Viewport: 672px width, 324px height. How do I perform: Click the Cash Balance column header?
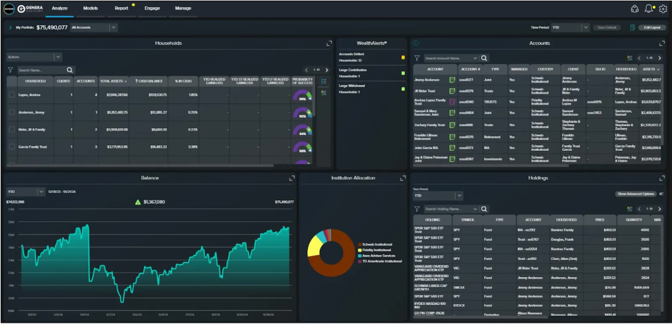point(148,81)
